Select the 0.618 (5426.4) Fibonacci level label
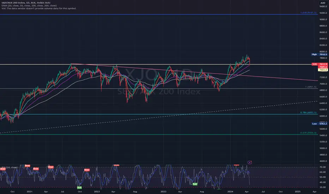 (308, 133)
